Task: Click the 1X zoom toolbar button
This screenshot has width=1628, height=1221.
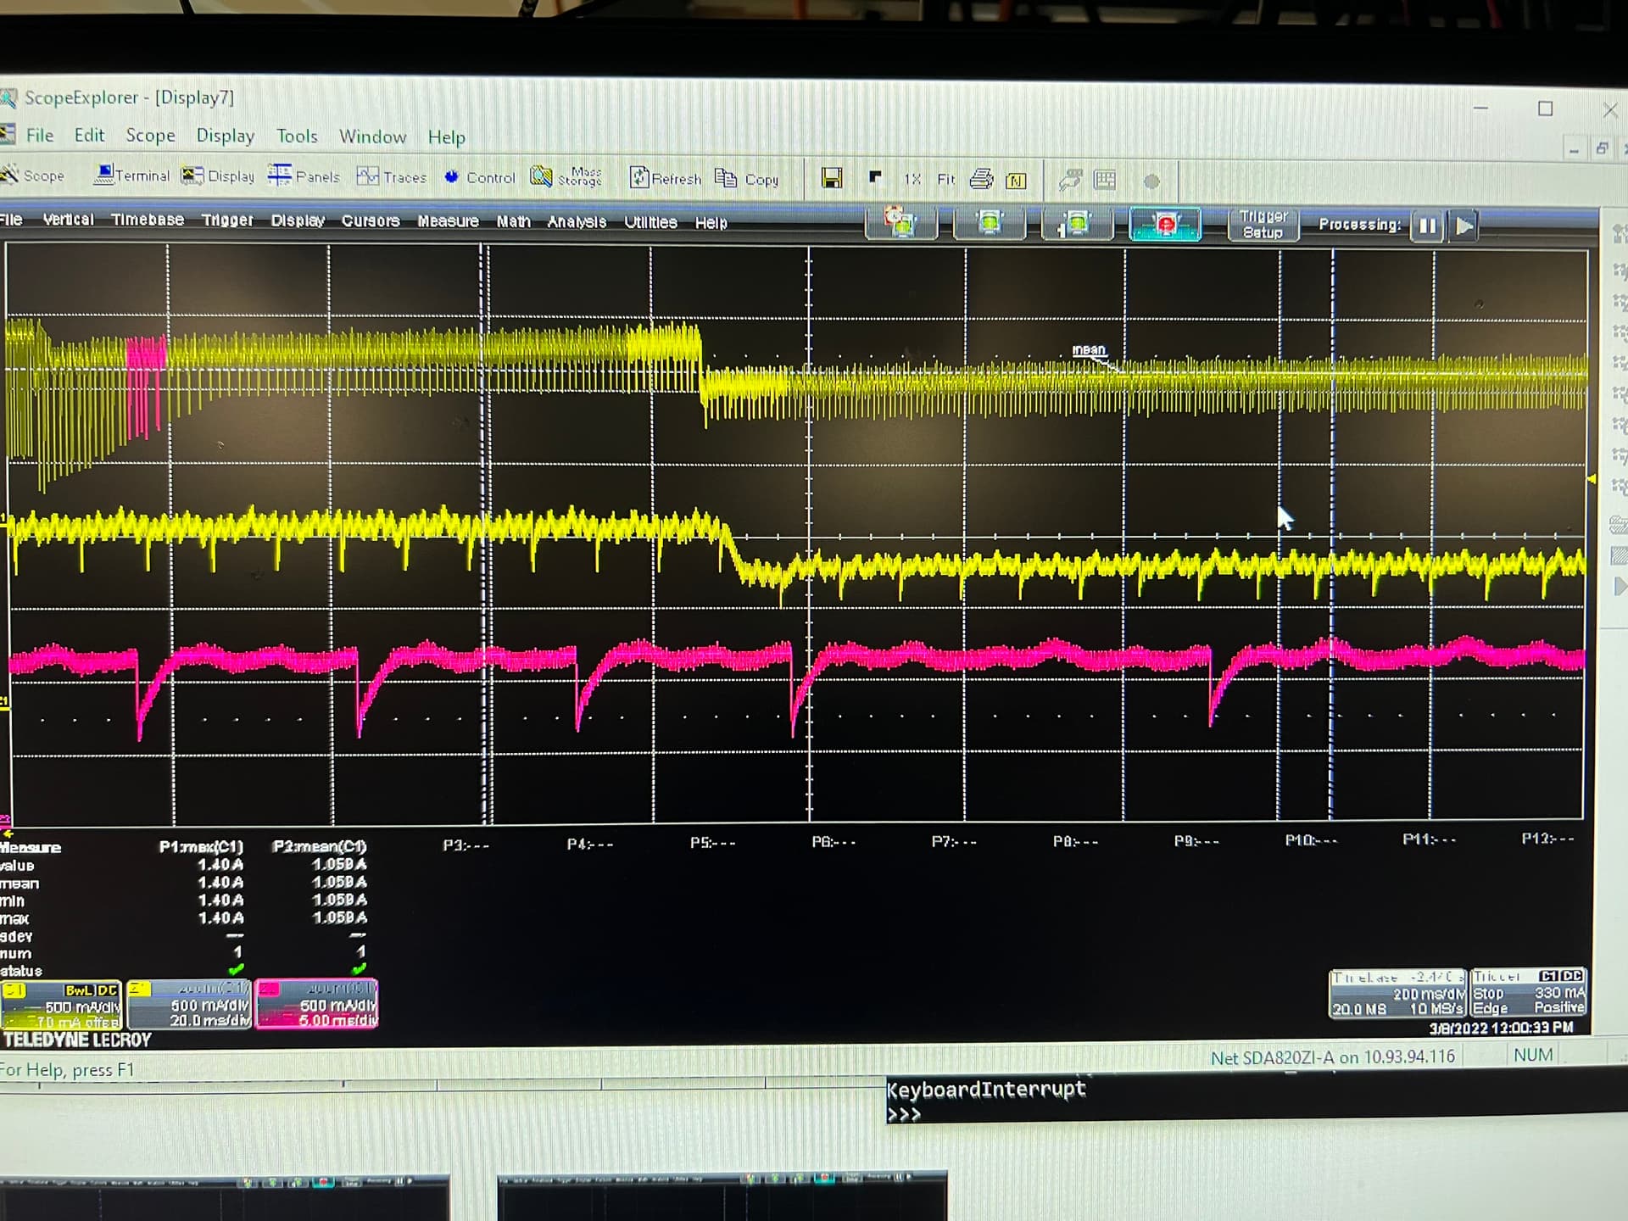Action: click(x=912, y=179)
